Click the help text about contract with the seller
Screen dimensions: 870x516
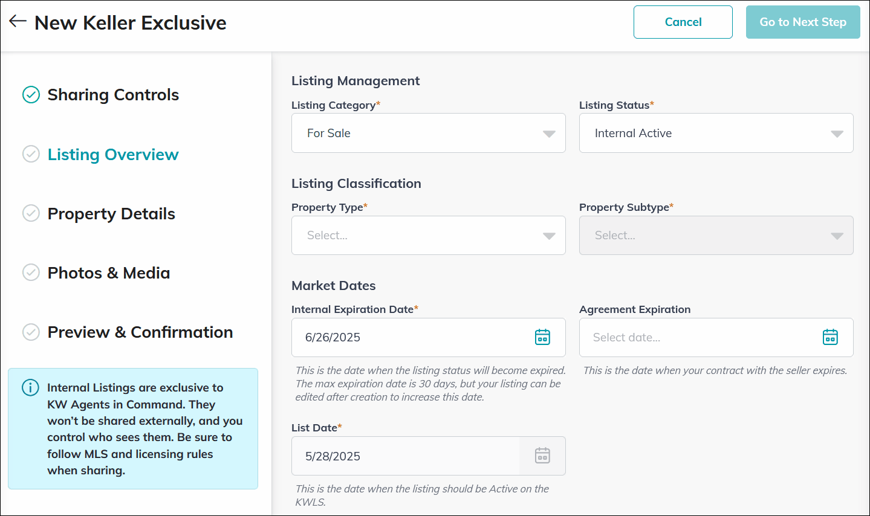715,370
